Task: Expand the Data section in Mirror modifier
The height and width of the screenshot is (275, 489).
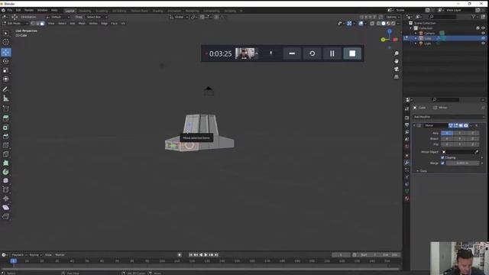Action: pyautogui.click(x=418, y=171)
